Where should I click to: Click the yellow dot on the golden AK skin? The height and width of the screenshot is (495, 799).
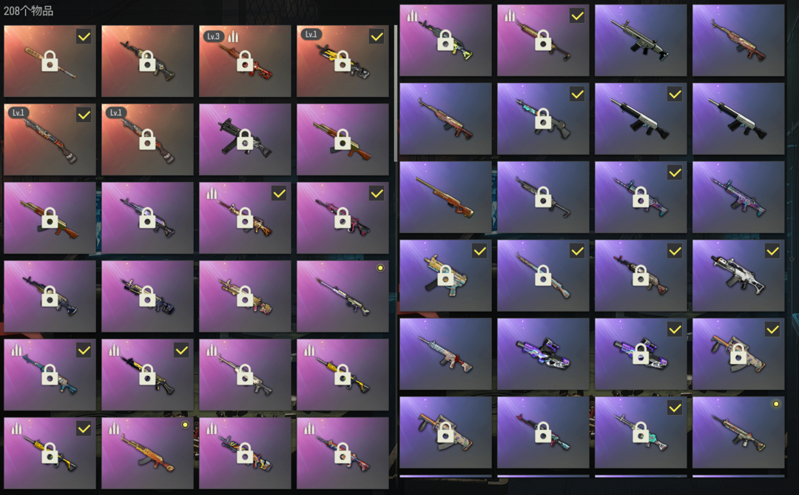point(185,425)
